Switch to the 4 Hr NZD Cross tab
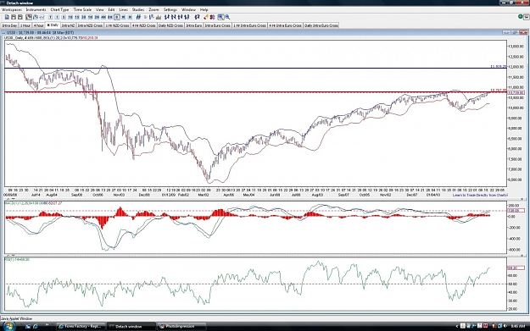Image resolution: width=530 pixels, height=331 pixels. click(143, 25)
